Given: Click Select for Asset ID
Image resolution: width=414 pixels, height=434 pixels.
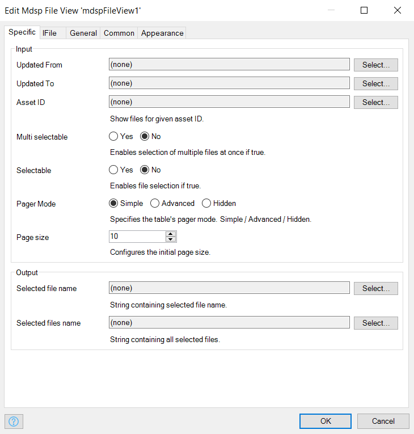Looking at the screenshot, I should (376, 103).
